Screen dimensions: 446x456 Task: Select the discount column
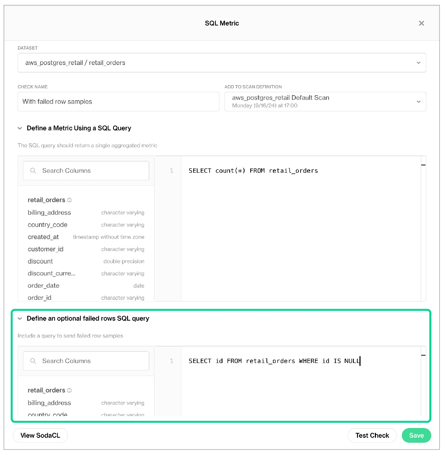[x=40, y=261]
